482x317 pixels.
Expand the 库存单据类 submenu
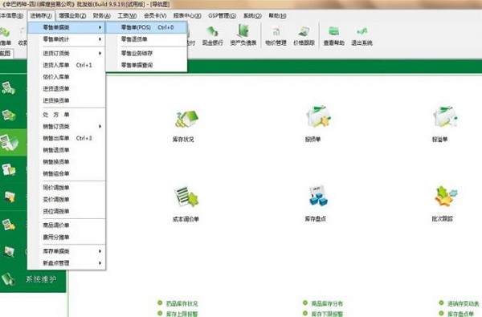(67, 251)
